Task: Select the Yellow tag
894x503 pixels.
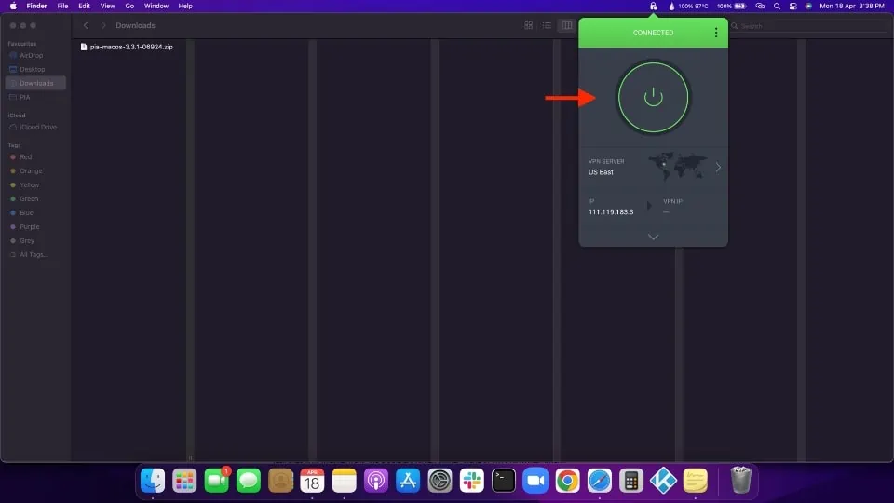Action: [x=29, y=184]
